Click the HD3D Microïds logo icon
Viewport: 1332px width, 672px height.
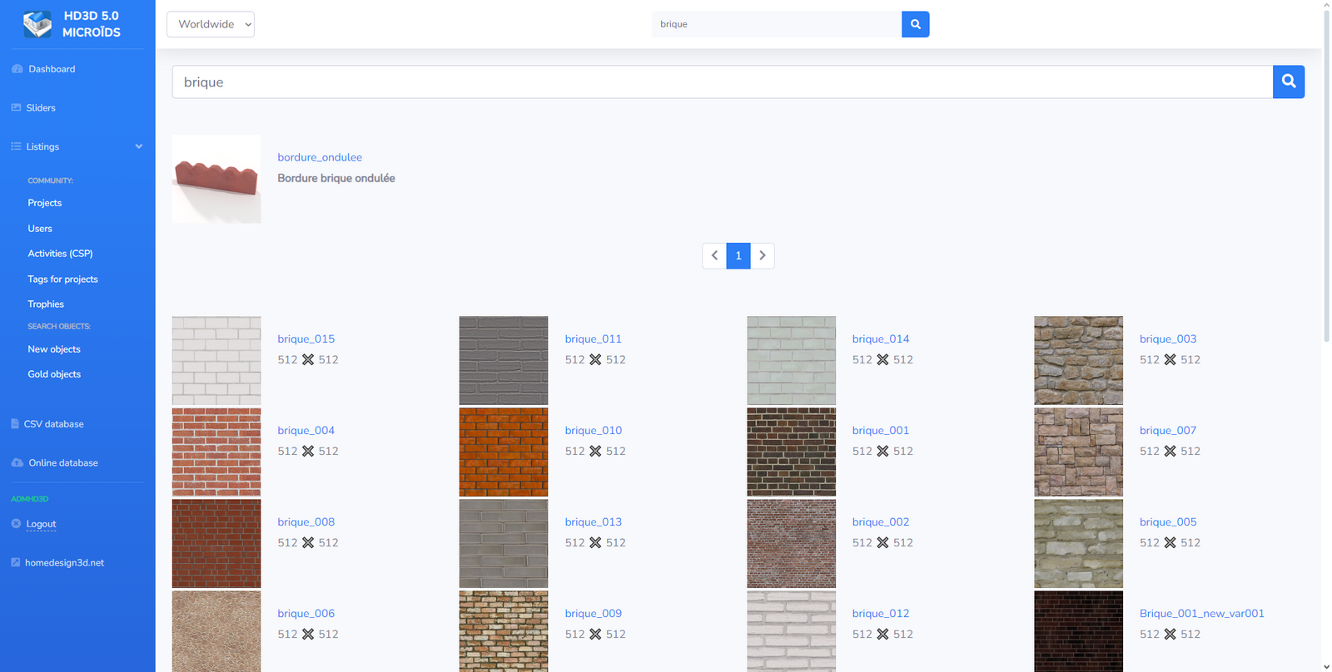pos(37,24)
